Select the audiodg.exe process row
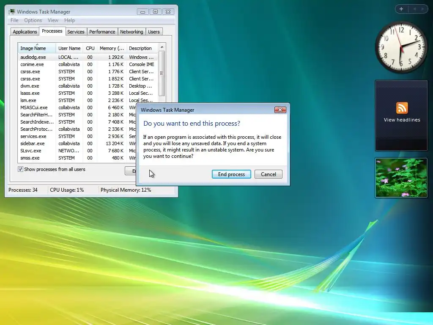The image size is (433, 325). (x=88, y=57)
